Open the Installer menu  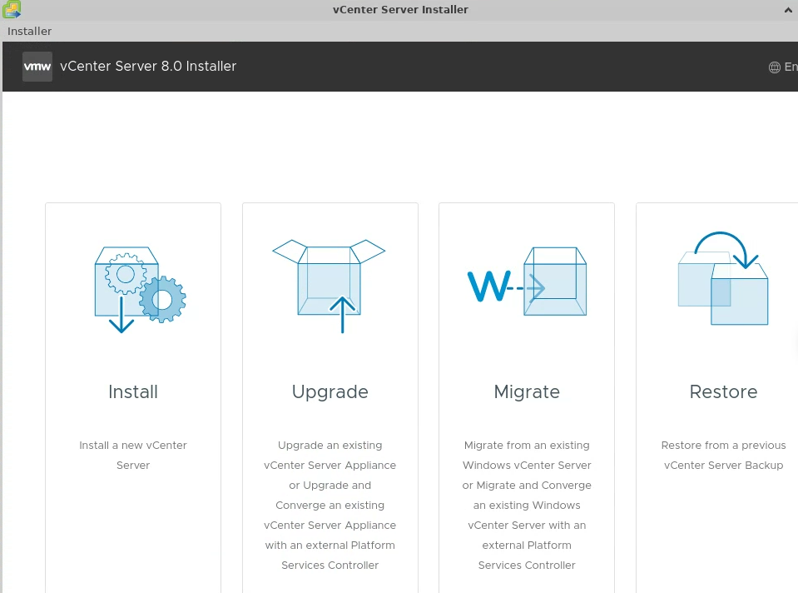pos(30,32)
